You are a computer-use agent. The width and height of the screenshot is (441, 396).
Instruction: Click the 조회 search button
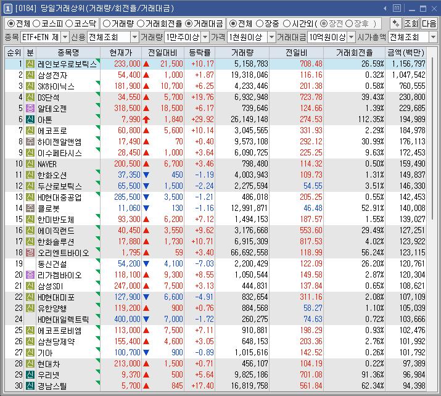point(411,23)
